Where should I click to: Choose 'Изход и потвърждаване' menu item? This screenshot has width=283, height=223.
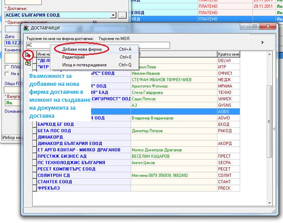pyautogui.click(x=95, y=65)
